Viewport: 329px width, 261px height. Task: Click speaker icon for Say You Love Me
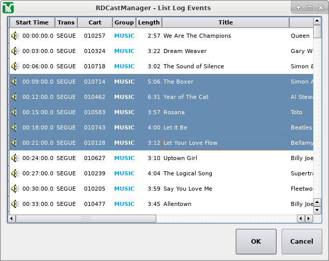point(15,189)
